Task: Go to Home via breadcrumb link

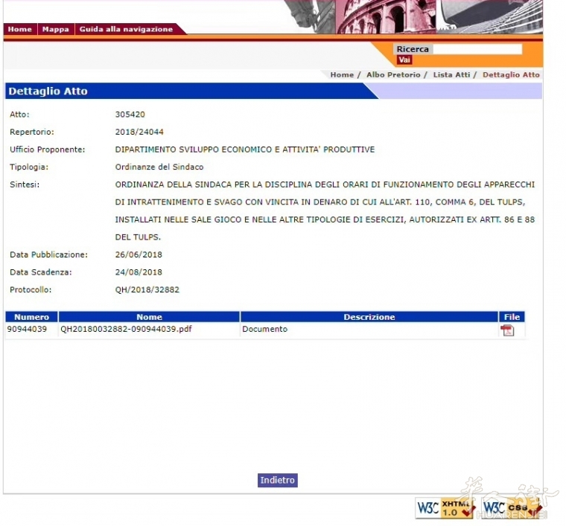Action: tap(342, 75)
